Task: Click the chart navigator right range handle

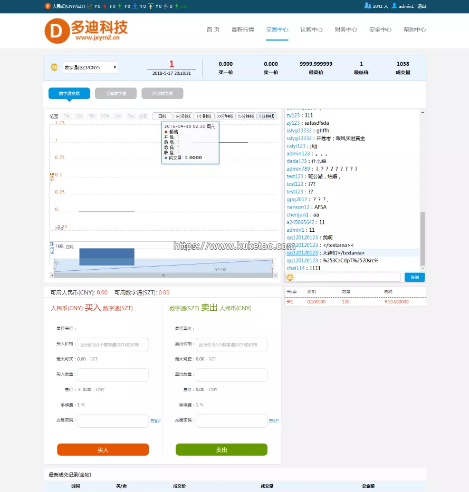Action: pyautogui.click(x=272, y=266)
